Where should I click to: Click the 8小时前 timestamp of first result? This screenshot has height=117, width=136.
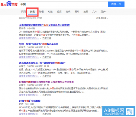(x=31, y=28)
